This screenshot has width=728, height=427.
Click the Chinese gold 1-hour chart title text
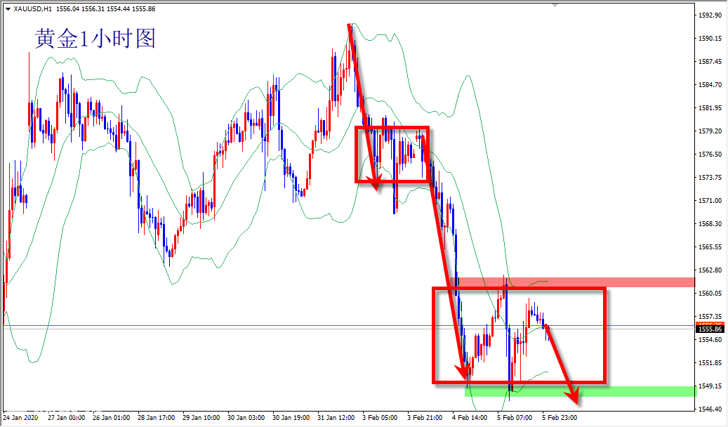pos(95,39)
